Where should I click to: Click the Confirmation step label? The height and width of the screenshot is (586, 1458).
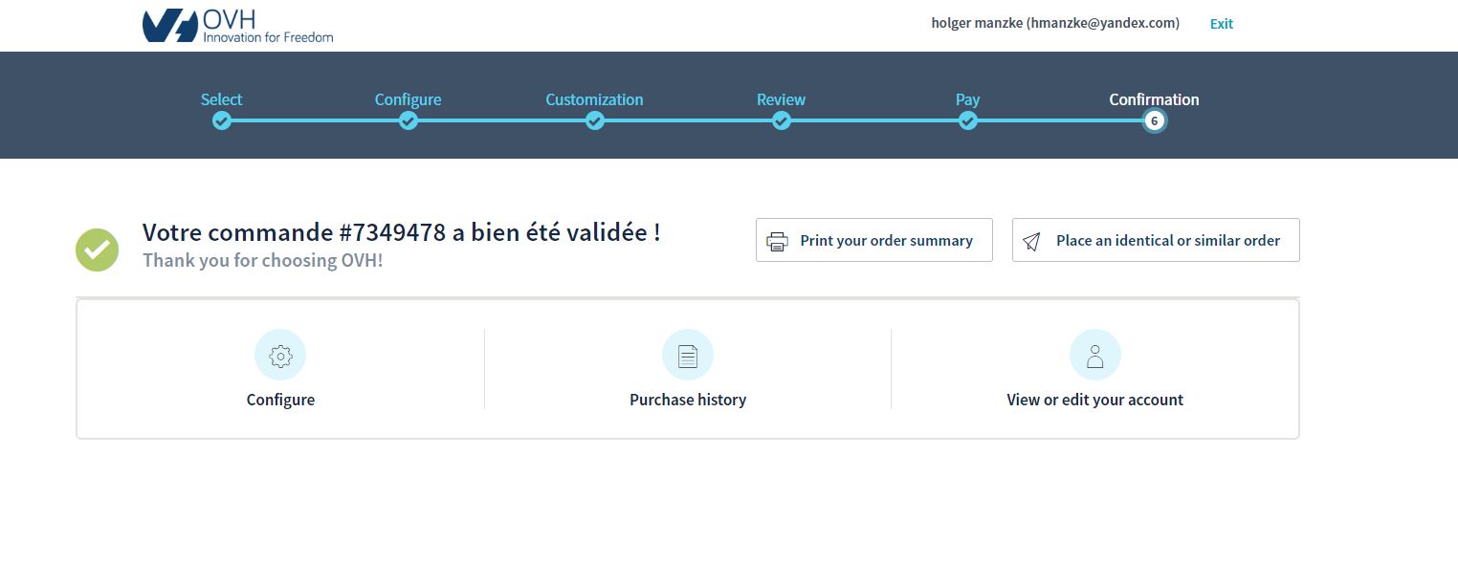coord(1154,99)
